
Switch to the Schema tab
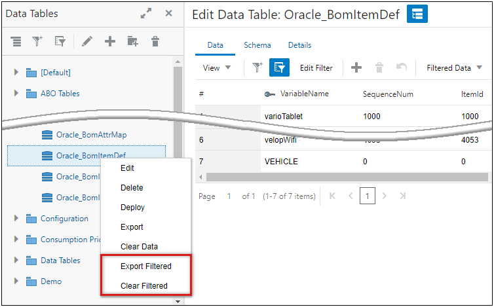point(257,45)
